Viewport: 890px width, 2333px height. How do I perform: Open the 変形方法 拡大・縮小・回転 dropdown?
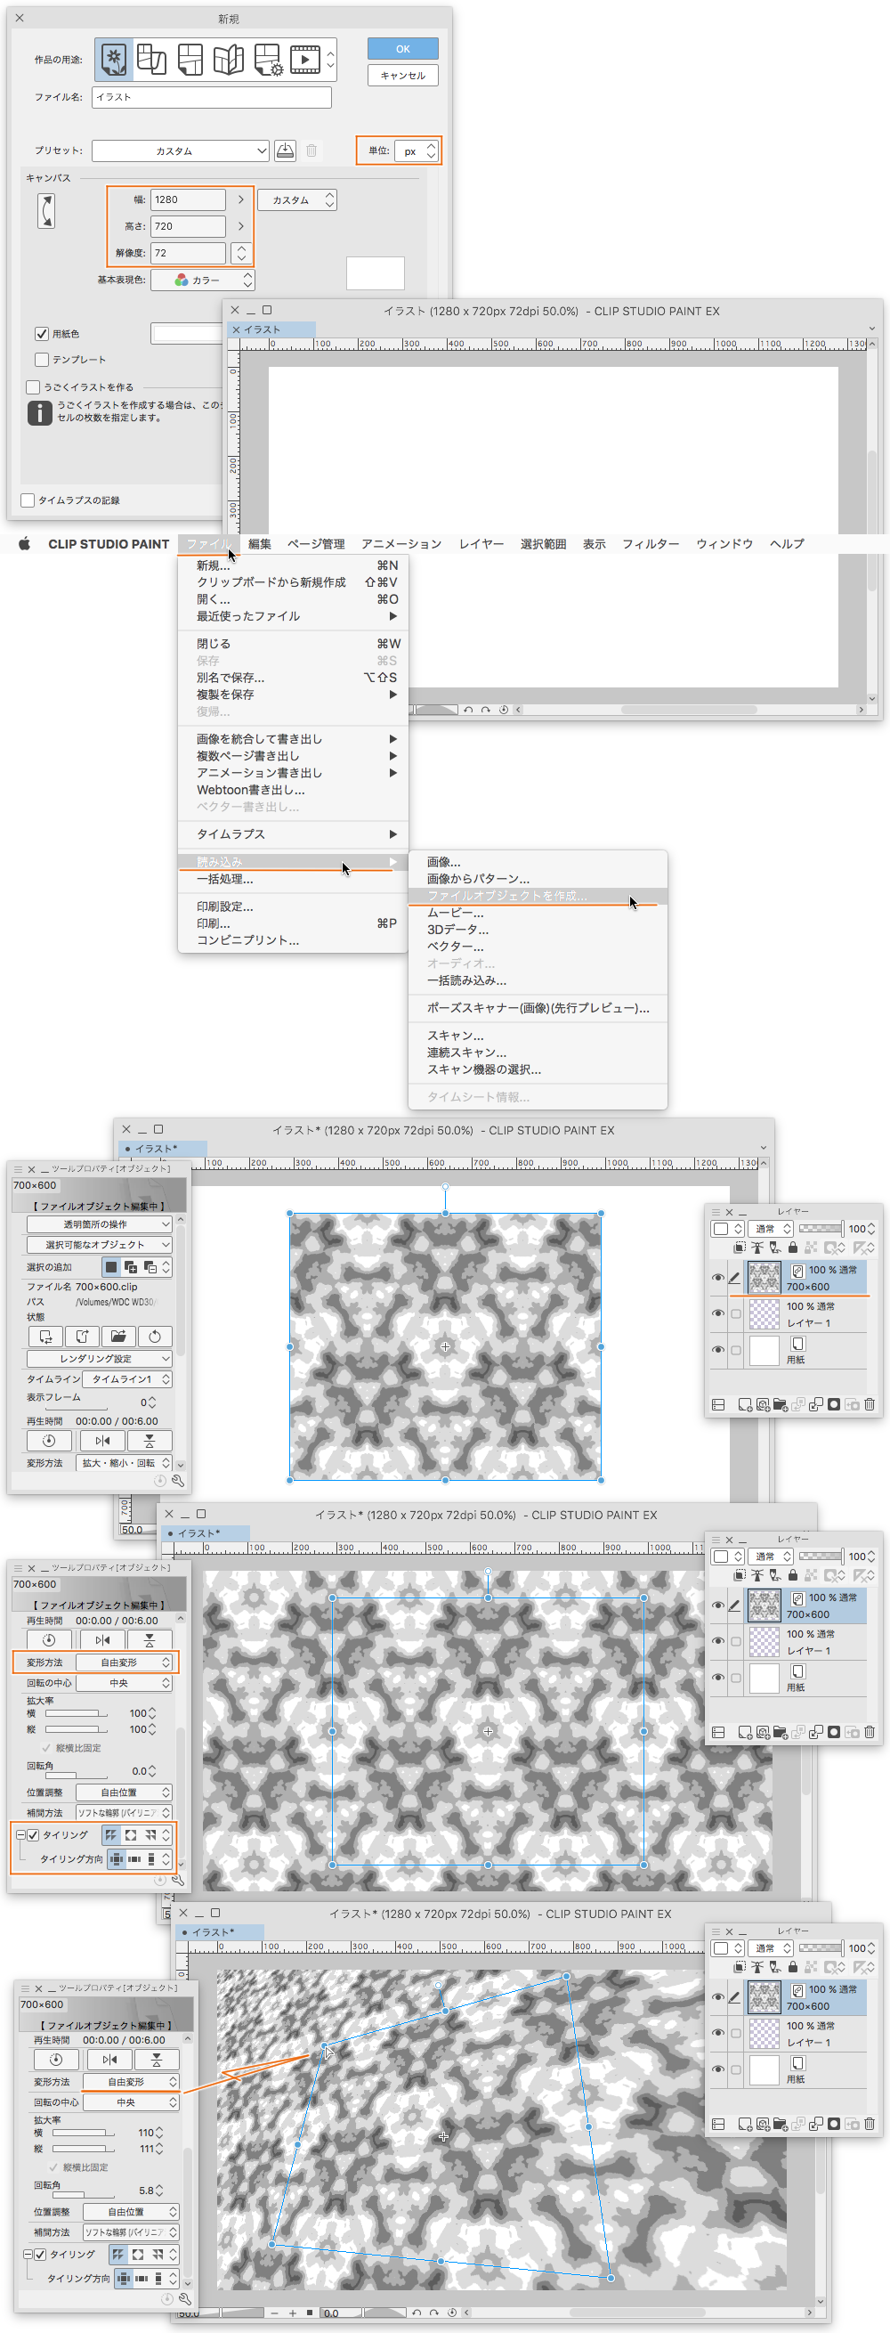(x=123, y=1463)
